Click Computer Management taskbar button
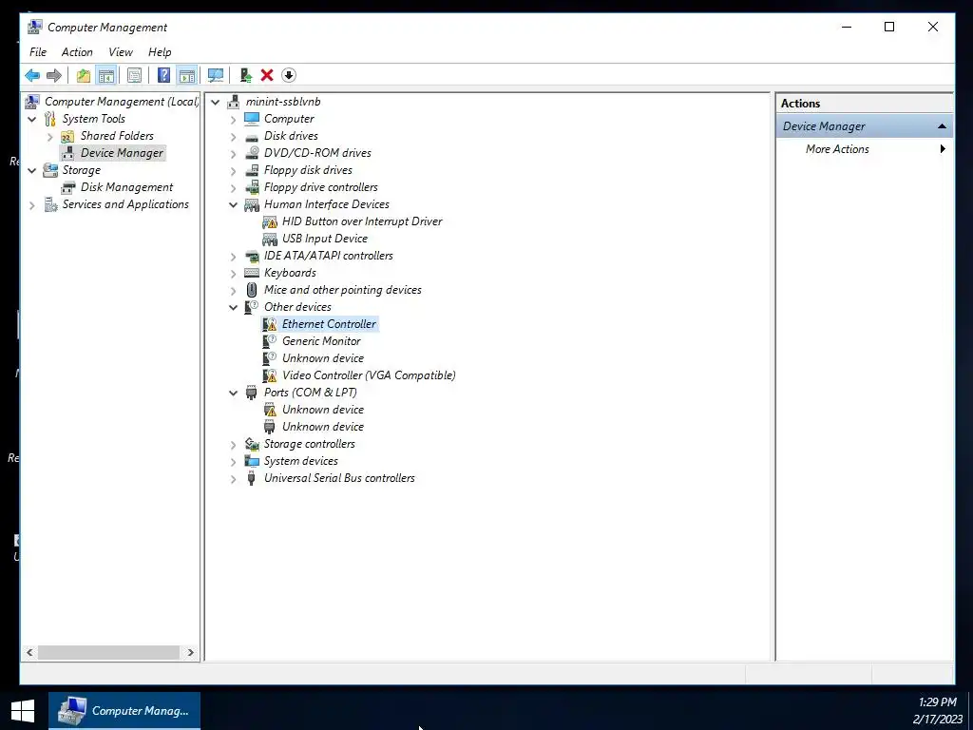The image size is (973, 730). [124, 711]
